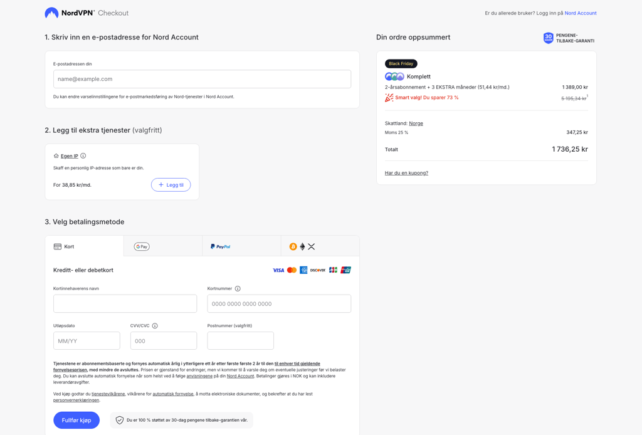Viewport: 642px width, 435px height.
Task: Click the 'Smart valg! Du sparer 73 %' text
Action: tap(426, 98)
